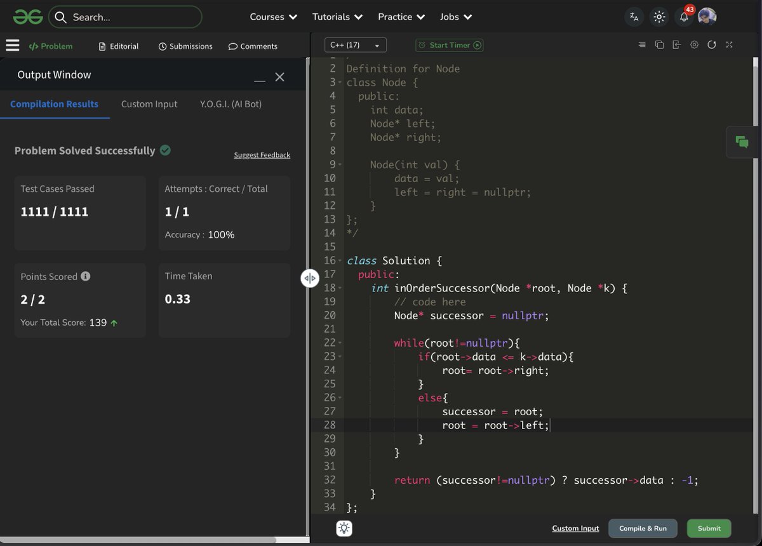
Task: Reset code with the circular arrow icon
Action: pos(712,45)
